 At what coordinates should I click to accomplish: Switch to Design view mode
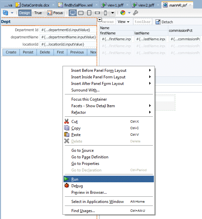coord(25,13)
